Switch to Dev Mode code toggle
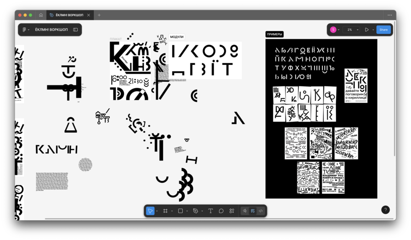This screenshot has width=411, height=240. 261,211
